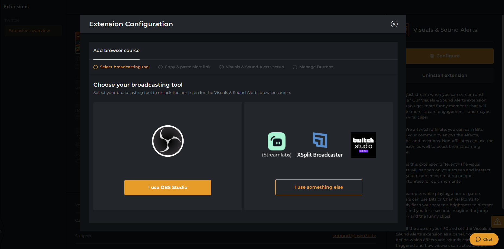Click the Extensions header in the sidebar
Screen dimensions: 504x249
pyautogui.click(x=16, y=7)
